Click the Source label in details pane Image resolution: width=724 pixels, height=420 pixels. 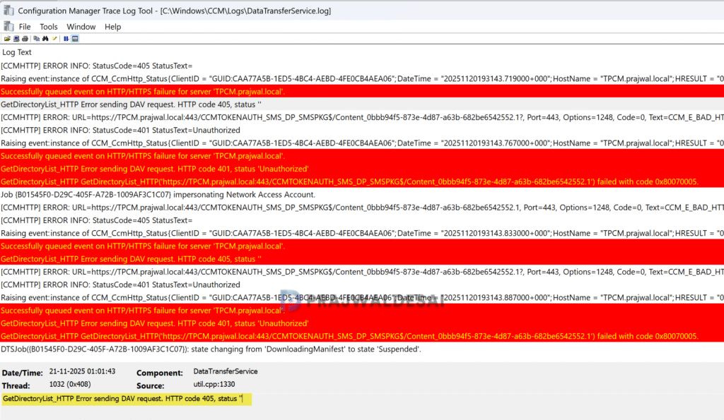click(151, 385)
